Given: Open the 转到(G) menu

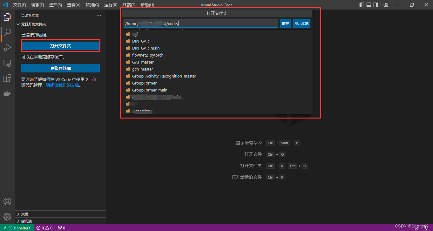Looking at the screenshot, I should coord(92,5).
